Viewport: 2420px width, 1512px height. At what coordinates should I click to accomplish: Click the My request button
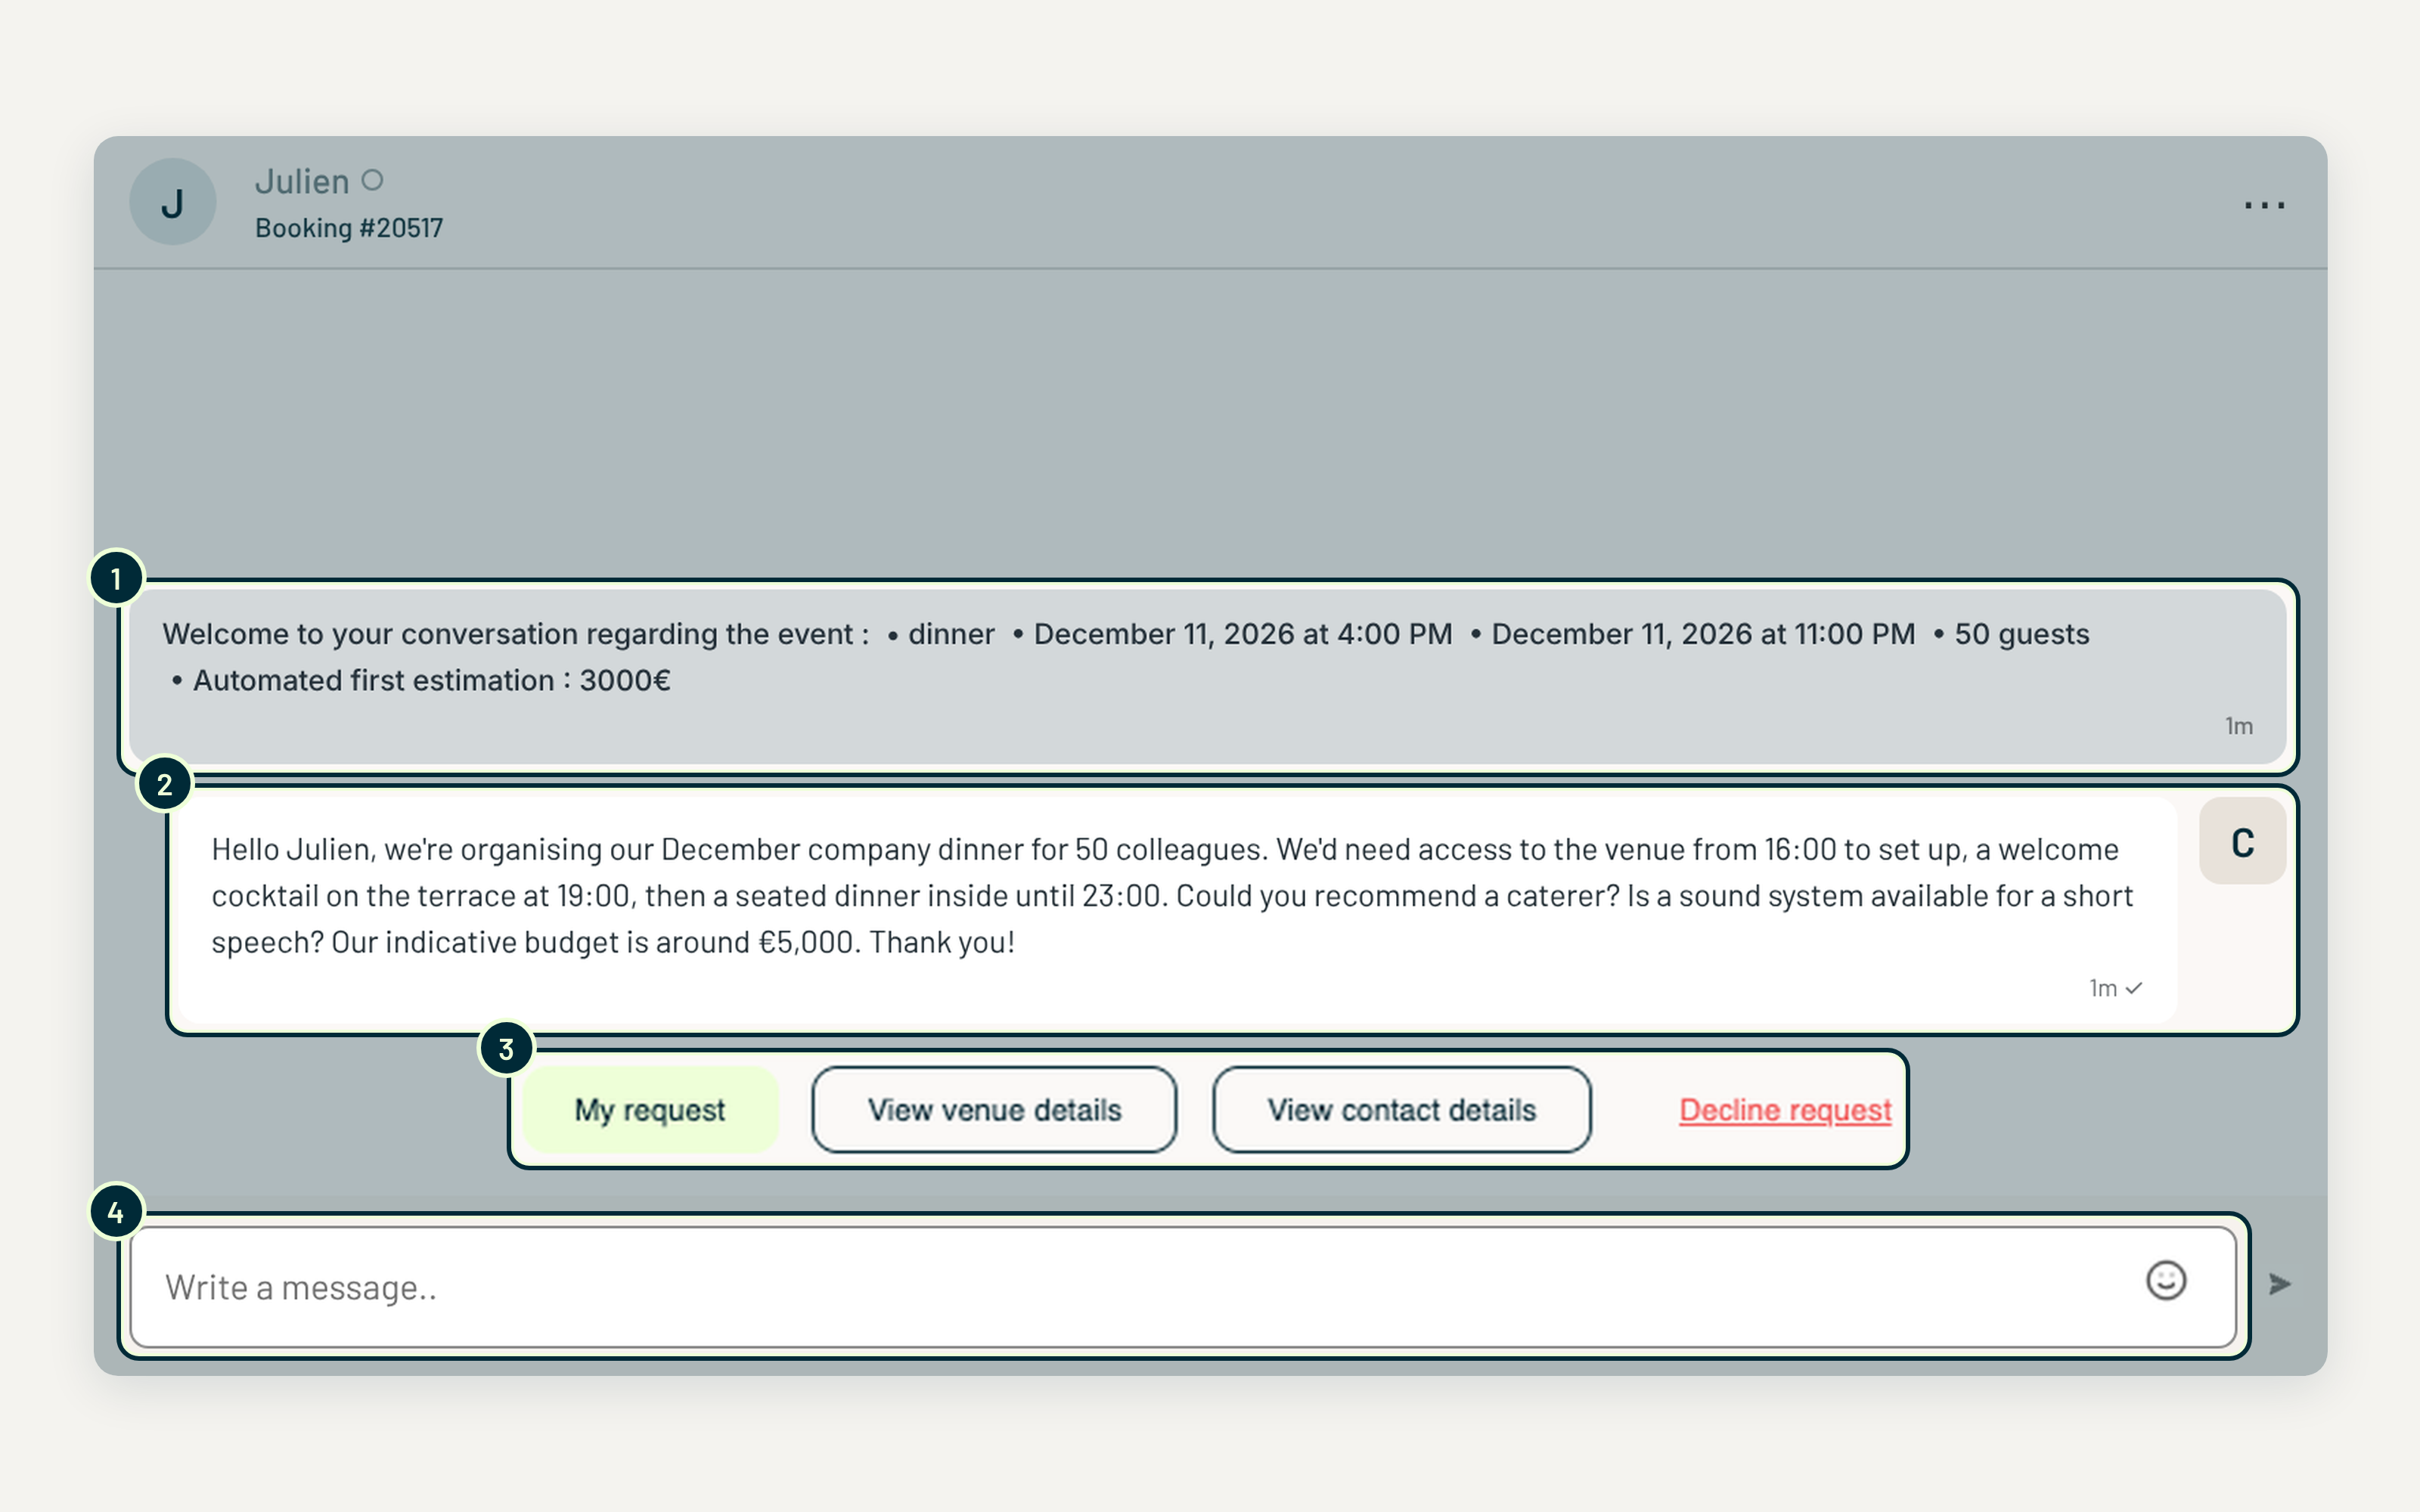point(650,1110)
